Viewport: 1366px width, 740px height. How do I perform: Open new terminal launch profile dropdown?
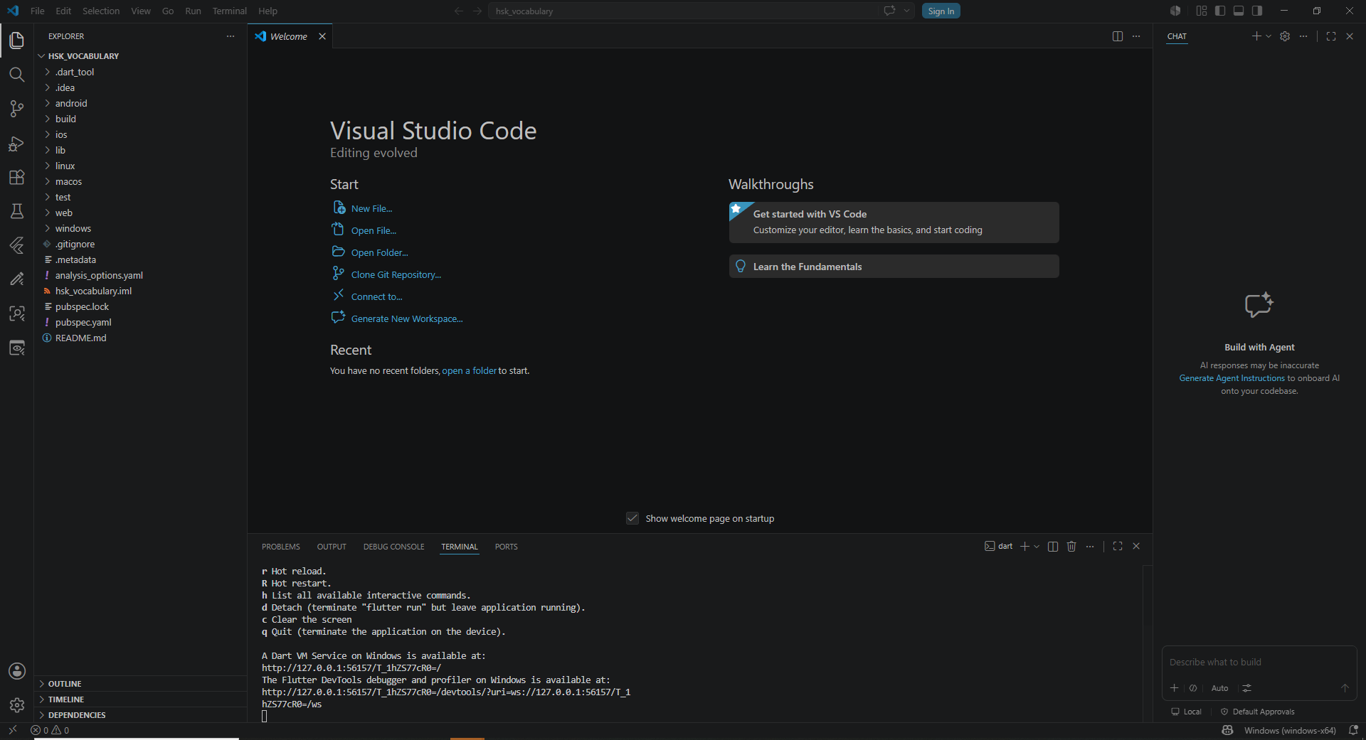pyautogui.click(x=1037, y=546)
